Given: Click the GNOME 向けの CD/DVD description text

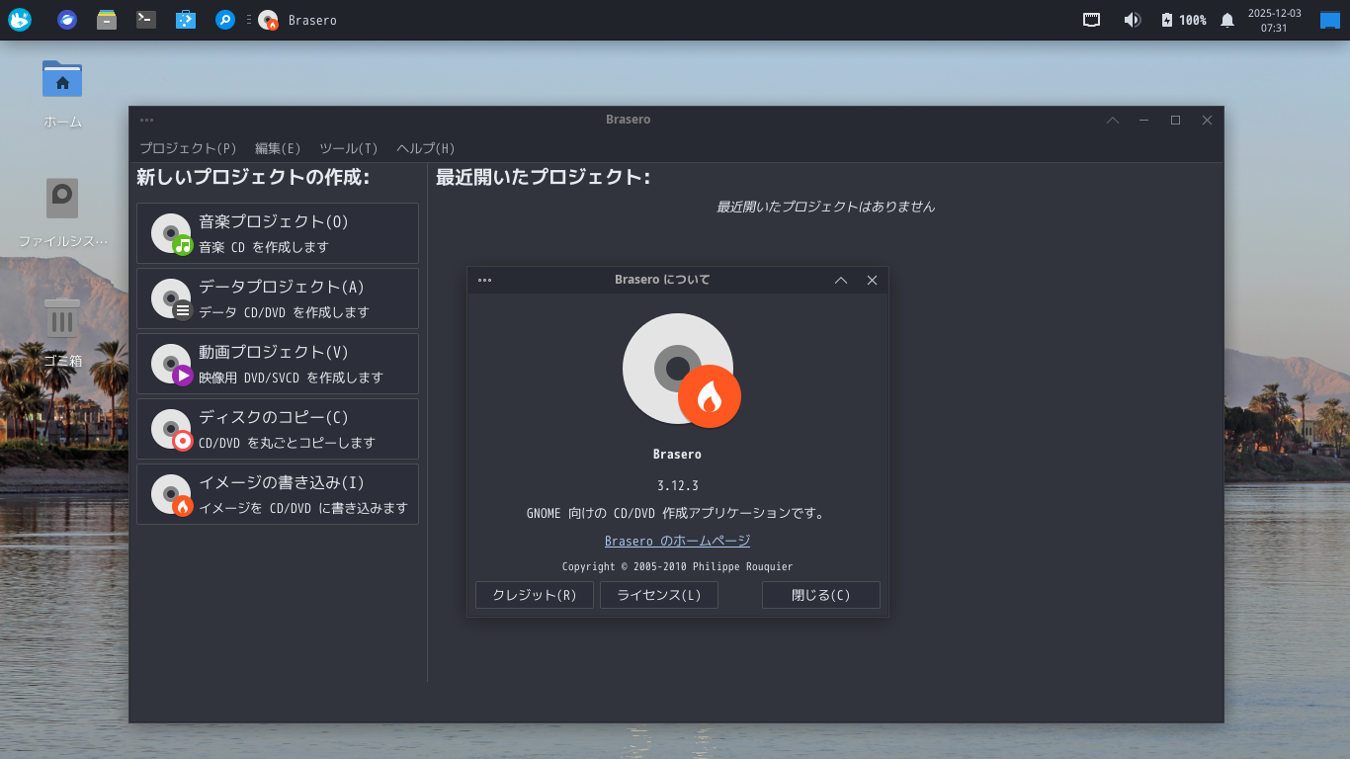Looking at the screenshot, I should pyautogui.click(x=678, y=513).
